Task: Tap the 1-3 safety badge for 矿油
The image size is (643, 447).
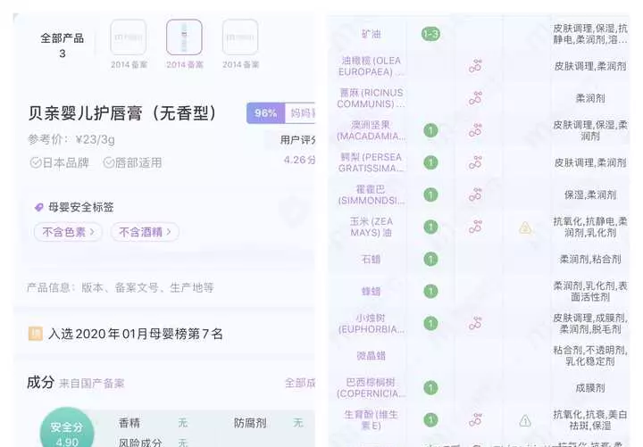Action: pyautogui.click(x=430, y=34)
